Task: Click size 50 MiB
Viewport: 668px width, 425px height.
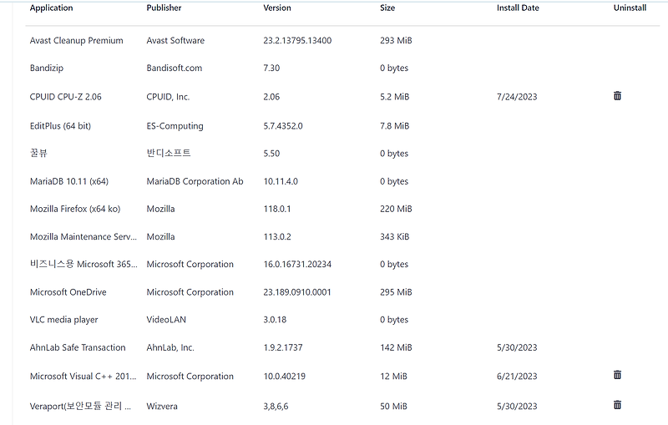Action: [393, 407]
